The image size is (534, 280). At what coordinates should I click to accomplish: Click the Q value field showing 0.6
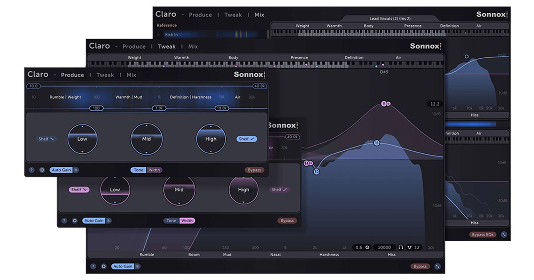pos(362,248)
